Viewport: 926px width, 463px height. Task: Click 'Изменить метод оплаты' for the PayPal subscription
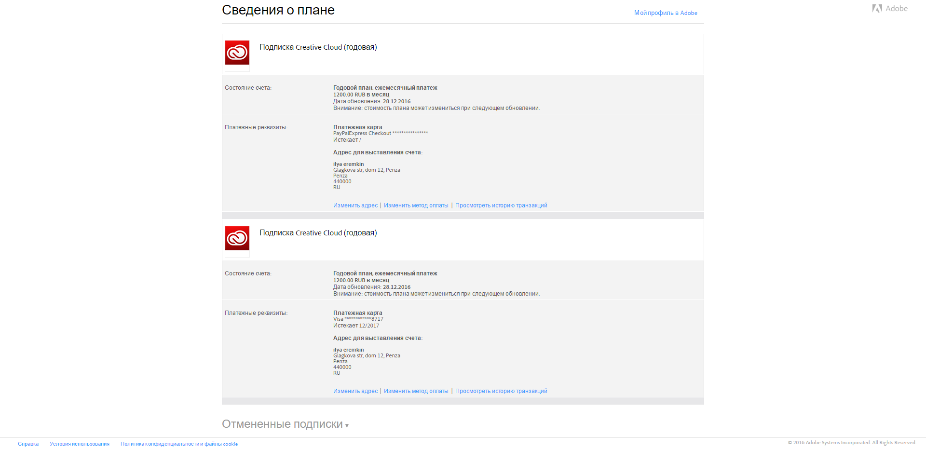[x=416, y=205]
